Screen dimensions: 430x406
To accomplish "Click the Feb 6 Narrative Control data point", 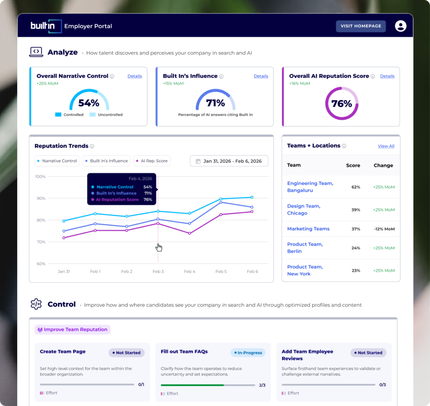I will (x=252, y=197).
